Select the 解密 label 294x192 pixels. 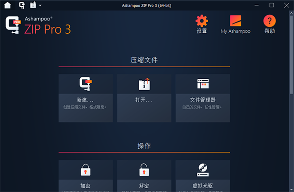[x=144, y=186]
